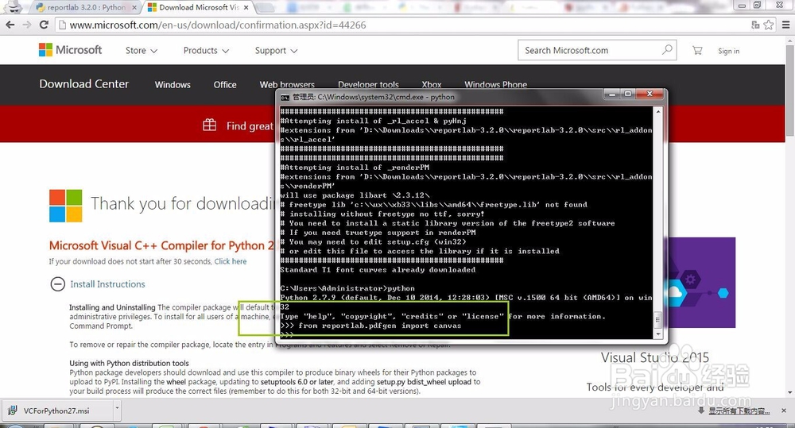Open the Windows category in Download Center
This screenshot has width=795, height=428.
[x=173, y=85]
